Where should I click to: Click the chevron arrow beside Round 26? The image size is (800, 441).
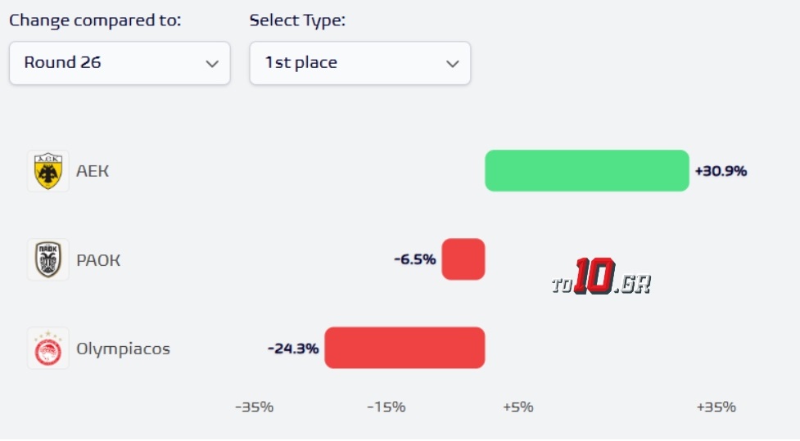coord(212,64)
